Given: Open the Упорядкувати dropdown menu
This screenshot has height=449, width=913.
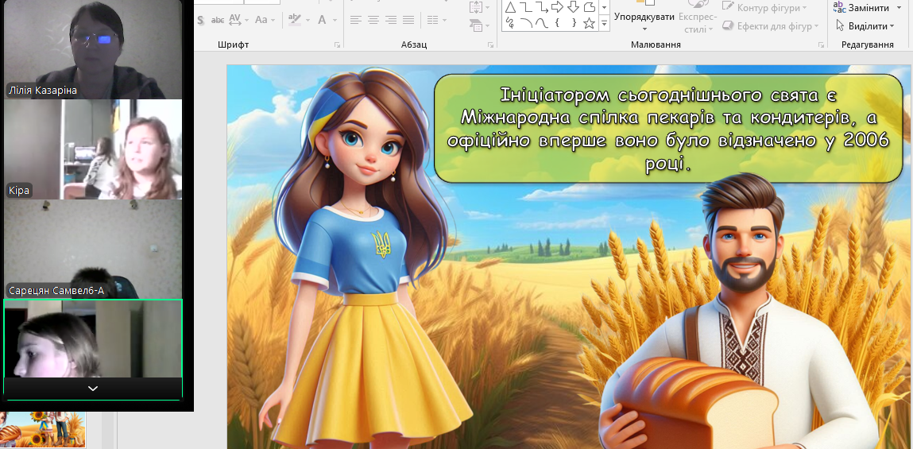Looking at the screenshot, I should (644, 17).
